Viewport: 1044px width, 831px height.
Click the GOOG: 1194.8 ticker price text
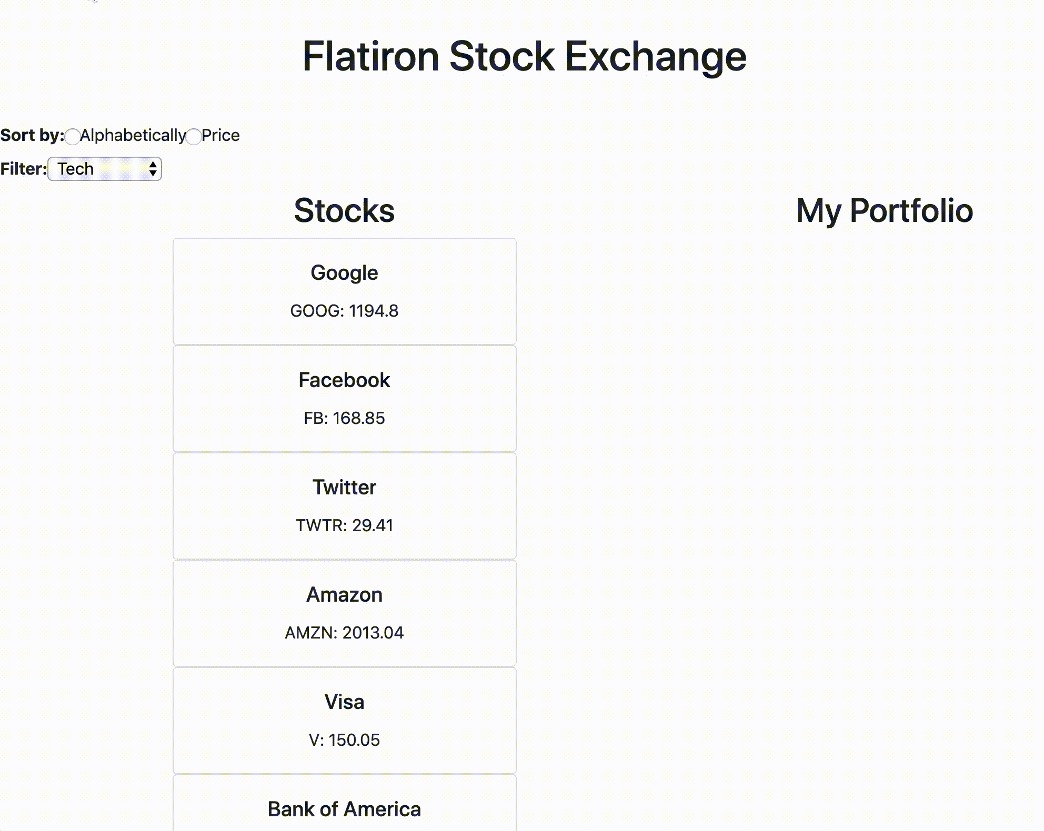pyautogui.click(x=344, y=311)
